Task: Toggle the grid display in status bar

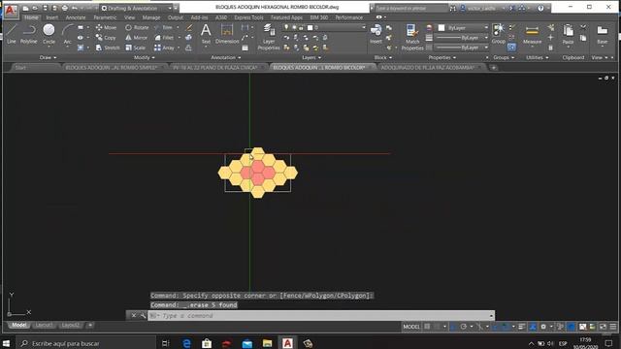Action: [427, 327]
